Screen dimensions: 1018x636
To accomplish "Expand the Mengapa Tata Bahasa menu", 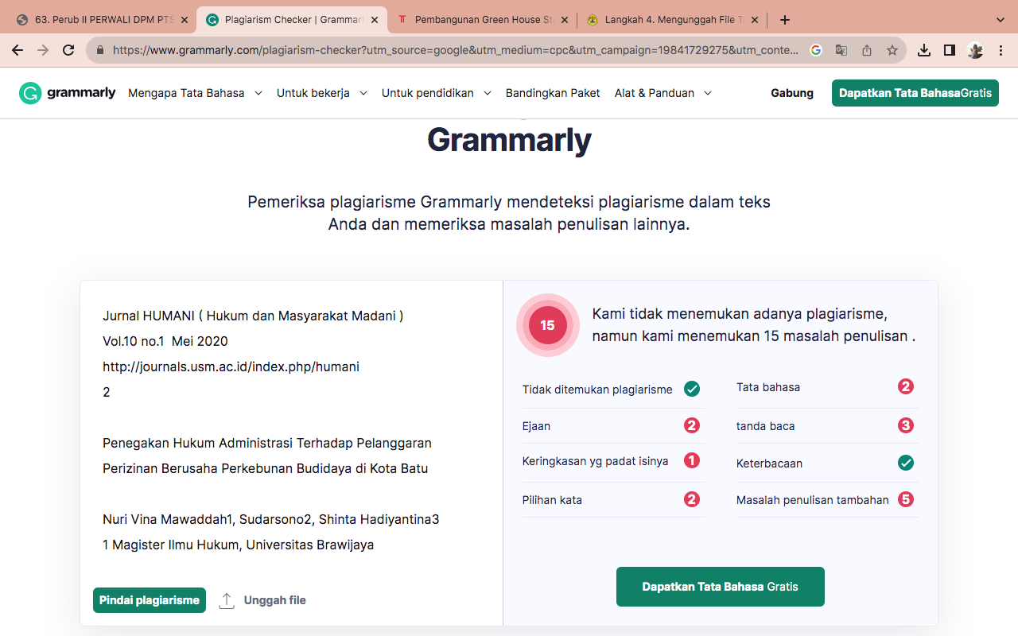I will 196,93.
